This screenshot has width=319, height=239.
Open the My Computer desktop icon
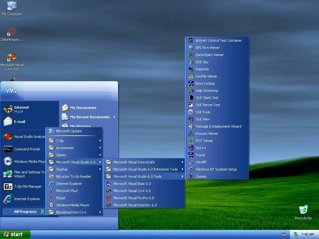click(x=12, y=8)
